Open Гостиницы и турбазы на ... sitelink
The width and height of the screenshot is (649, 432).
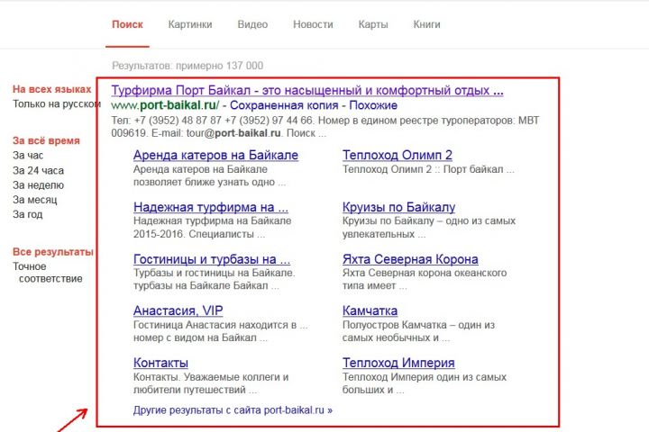coord(212,259)
